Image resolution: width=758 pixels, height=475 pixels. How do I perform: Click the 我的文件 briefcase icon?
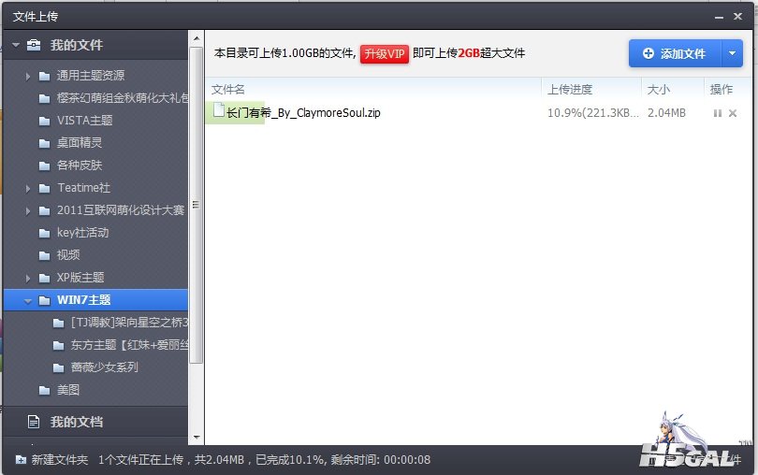[x=34, y=45]
